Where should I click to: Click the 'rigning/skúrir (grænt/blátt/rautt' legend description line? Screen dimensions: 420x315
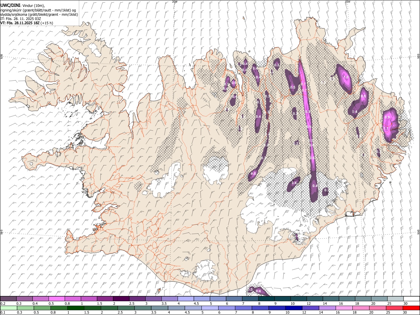point(38,10)
